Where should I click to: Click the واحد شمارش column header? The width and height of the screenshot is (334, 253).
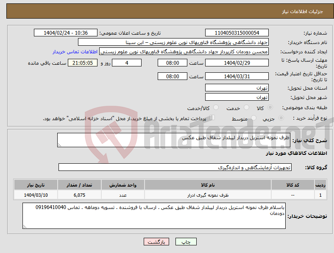123,185
